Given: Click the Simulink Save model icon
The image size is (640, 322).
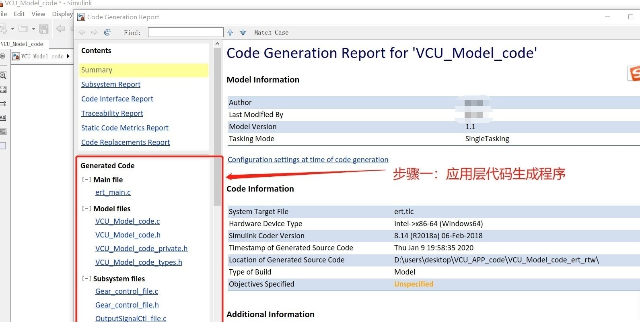Looking at the screenshot, I should [x=44, y=29].
